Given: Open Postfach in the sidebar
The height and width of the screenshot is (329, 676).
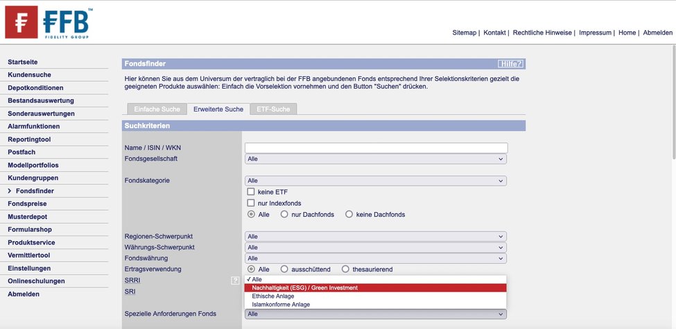Looking at the screenshot, I should click(21, 152).
